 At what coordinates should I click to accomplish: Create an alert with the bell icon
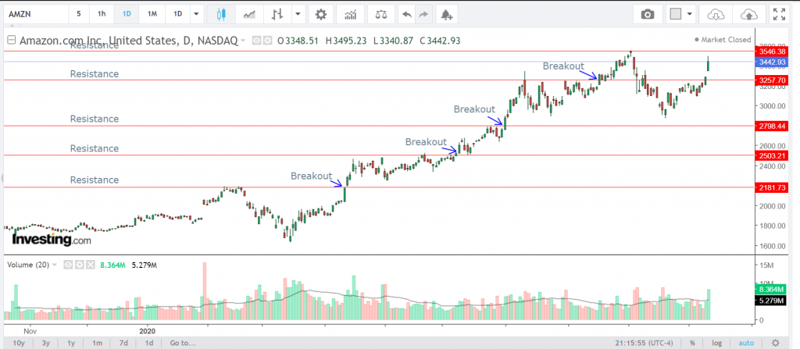(x=445, y=14)
